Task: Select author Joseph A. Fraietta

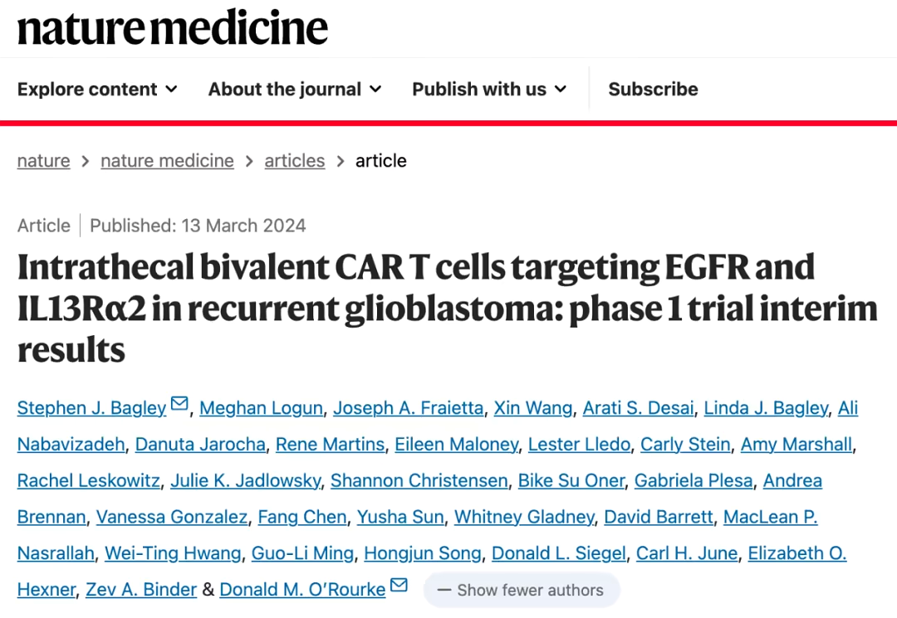Action: [409, 408]
